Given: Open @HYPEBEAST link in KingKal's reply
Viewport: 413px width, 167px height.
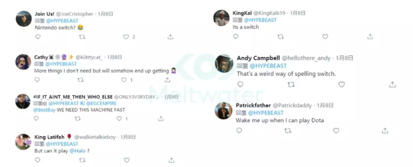Looking at the screenshot, I should (260, 20).
